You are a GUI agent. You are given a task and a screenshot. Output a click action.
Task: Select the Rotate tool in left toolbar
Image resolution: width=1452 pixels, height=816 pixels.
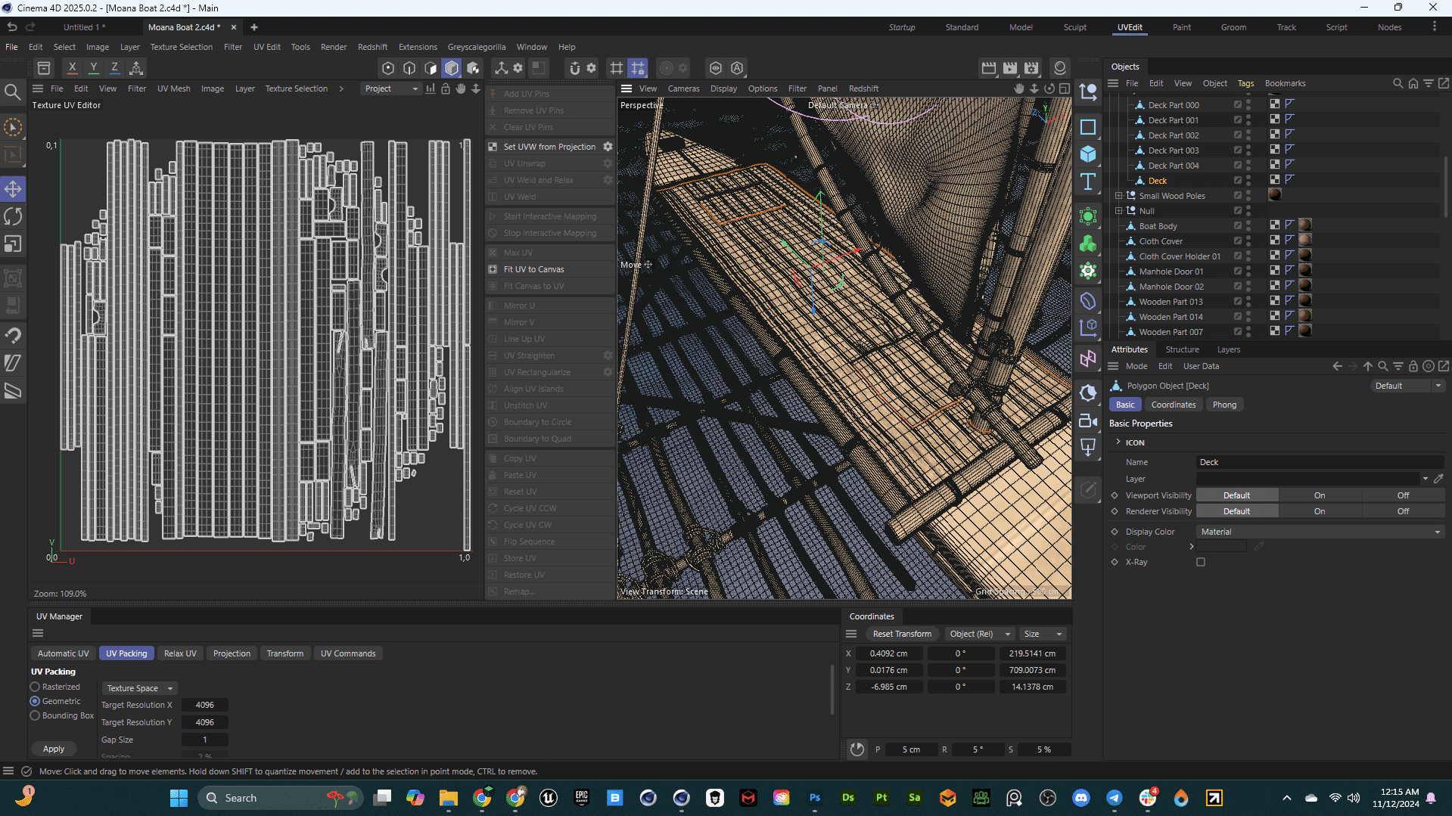13,216
